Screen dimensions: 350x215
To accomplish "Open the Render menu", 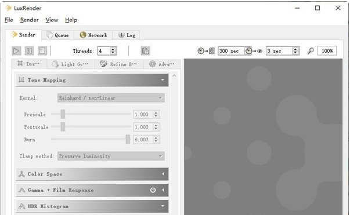I will (29, 20).
